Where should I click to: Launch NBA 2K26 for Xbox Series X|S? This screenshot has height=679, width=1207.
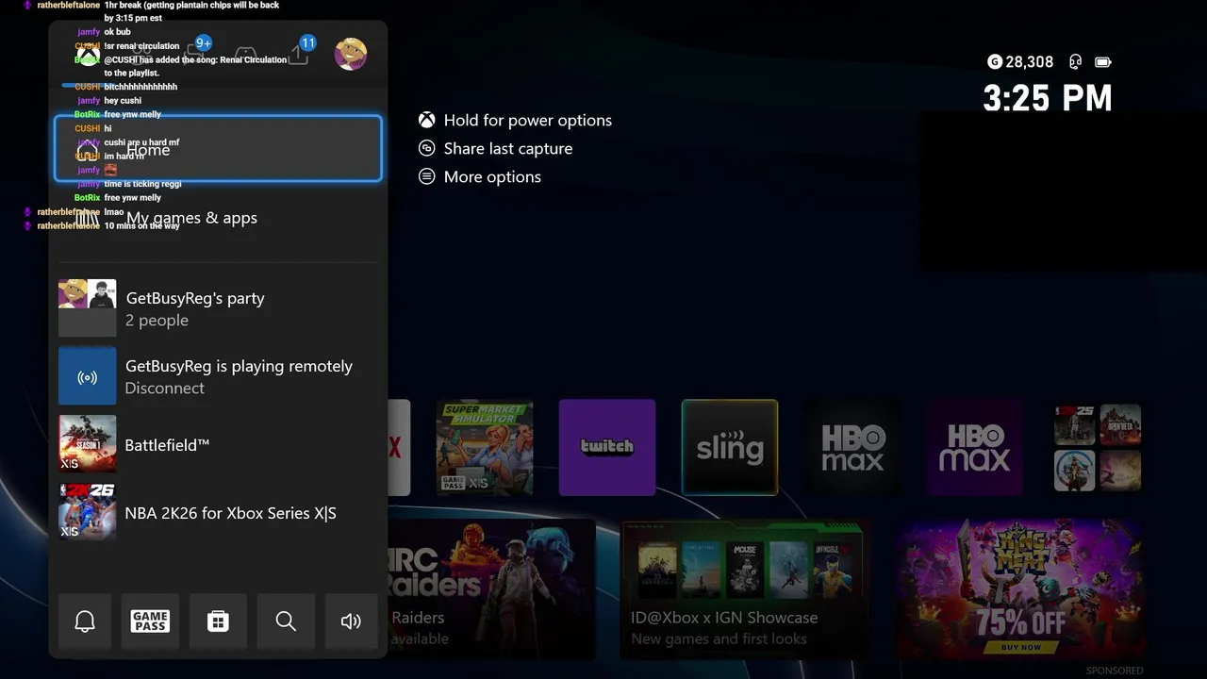218,512
